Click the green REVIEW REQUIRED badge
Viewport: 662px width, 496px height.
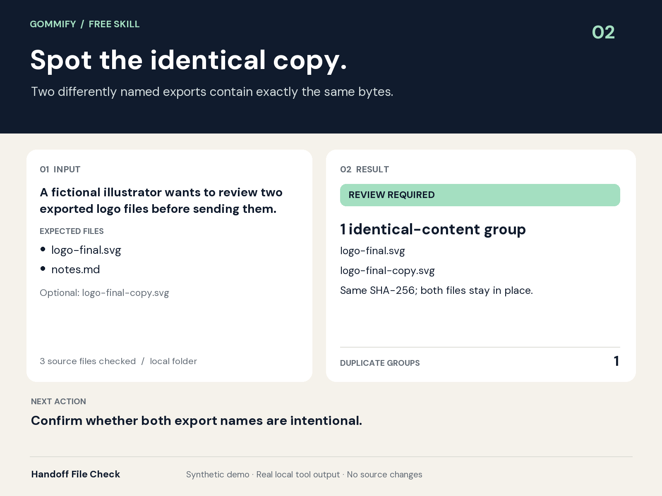(x=480, y=195)
